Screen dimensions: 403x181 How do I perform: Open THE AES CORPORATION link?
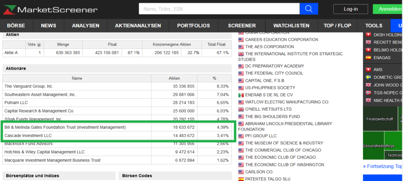click(x=269, y=47)
